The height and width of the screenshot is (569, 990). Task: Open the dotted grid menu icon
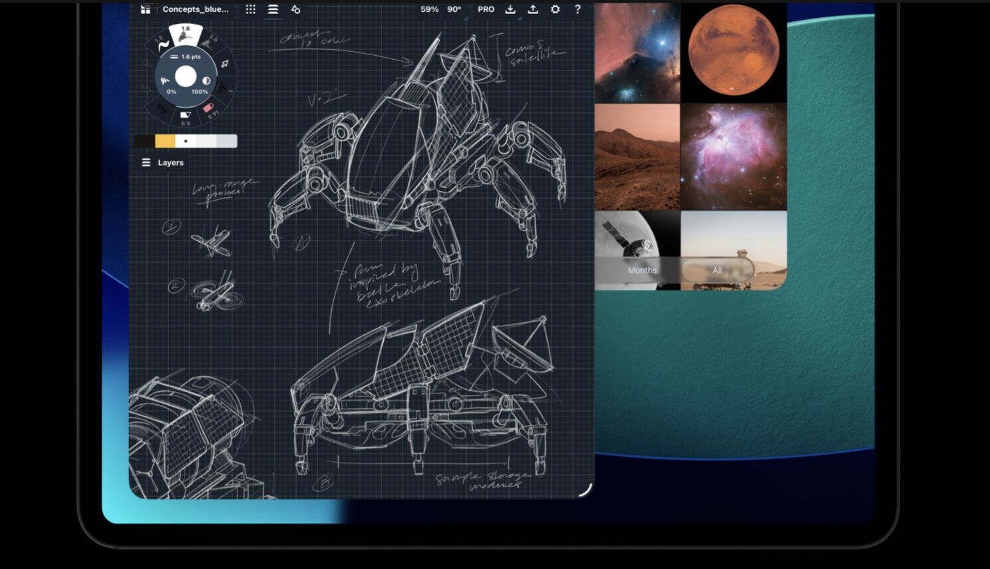pyautogui.click(x=250, y=9)
